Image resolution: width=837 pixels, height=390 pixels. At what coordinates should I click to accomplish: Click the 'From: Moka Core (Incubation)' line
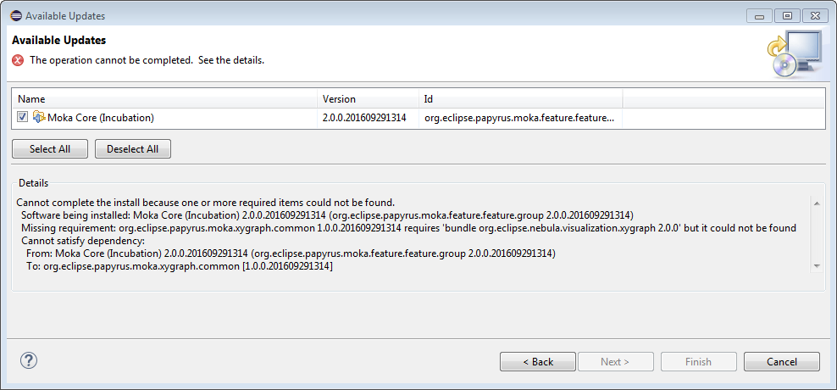pyautogui.click(x=291, y=253)
